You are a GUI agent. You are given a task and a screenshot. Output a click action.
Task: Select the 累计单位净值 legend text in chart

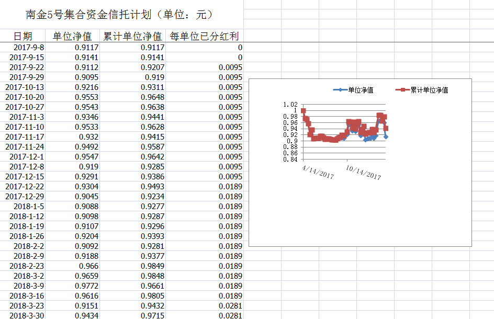[429, 90]
